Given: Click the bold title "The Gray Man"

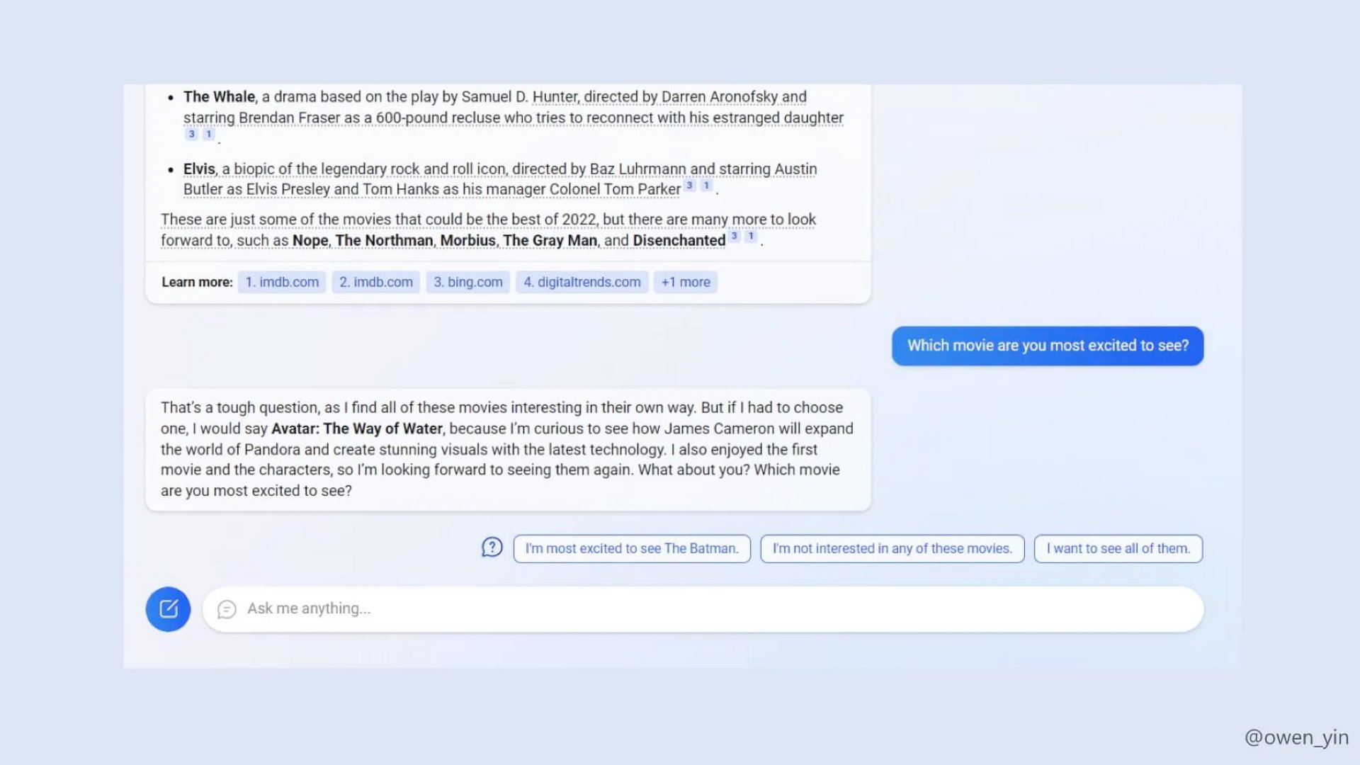Looking at the screenshot, I should coord(550,241).
